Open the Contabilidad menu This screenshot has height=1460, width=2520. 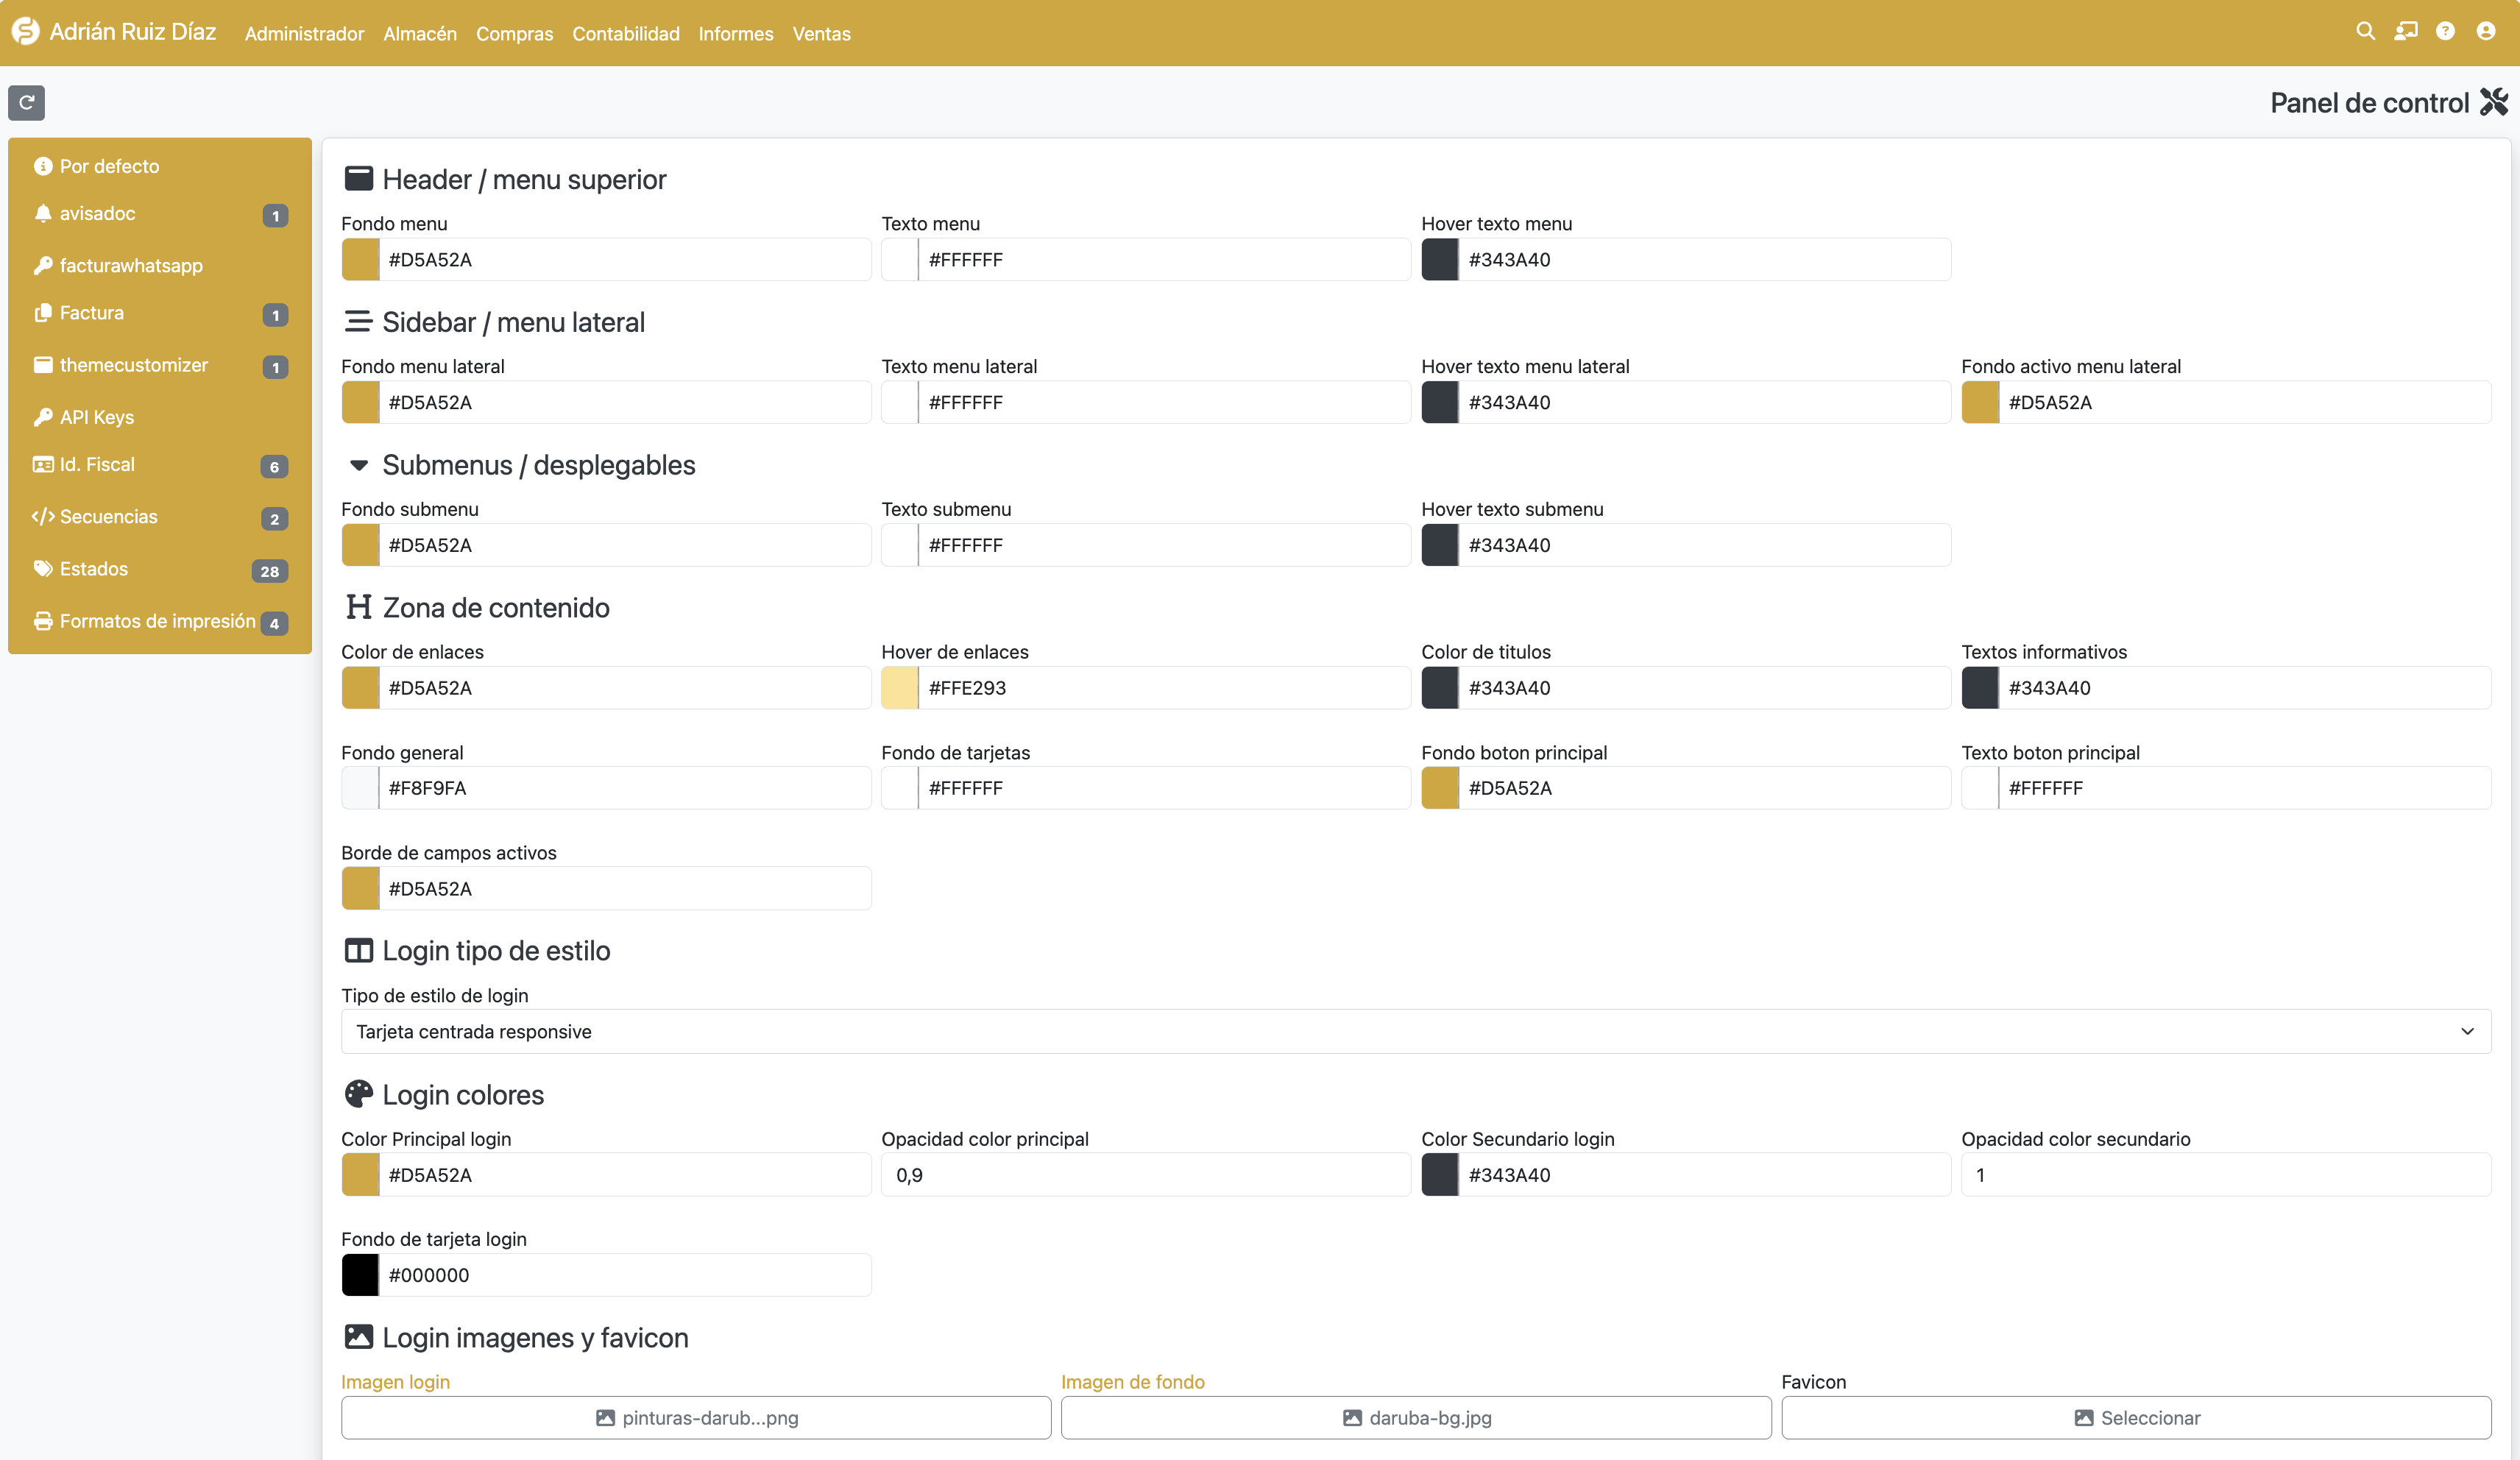tap(626, 34)
